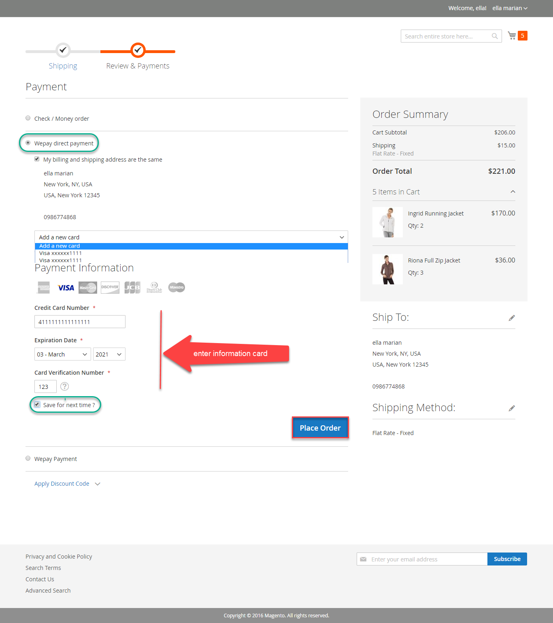This screenshot has width=553, height=623.
Task: Click the Maestro card logo
Action: coord(177,288)
